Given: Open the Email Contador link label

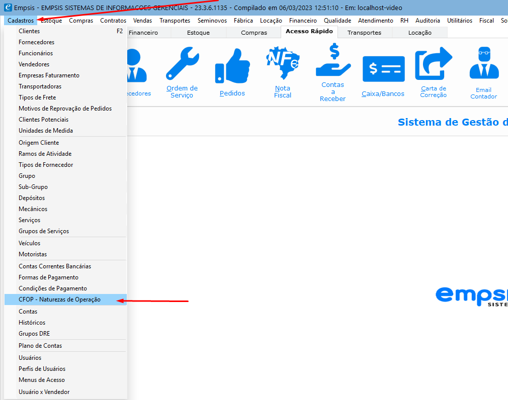Looking at the screenshot, I should click(x=484, y=93).
